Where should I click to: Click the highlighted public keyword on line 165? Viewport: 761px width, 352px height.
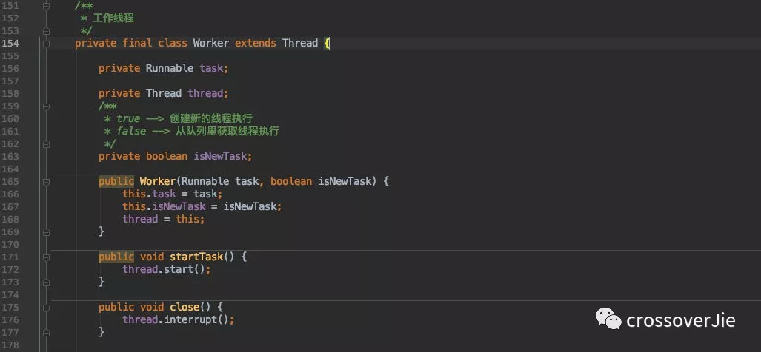(116, 182)
